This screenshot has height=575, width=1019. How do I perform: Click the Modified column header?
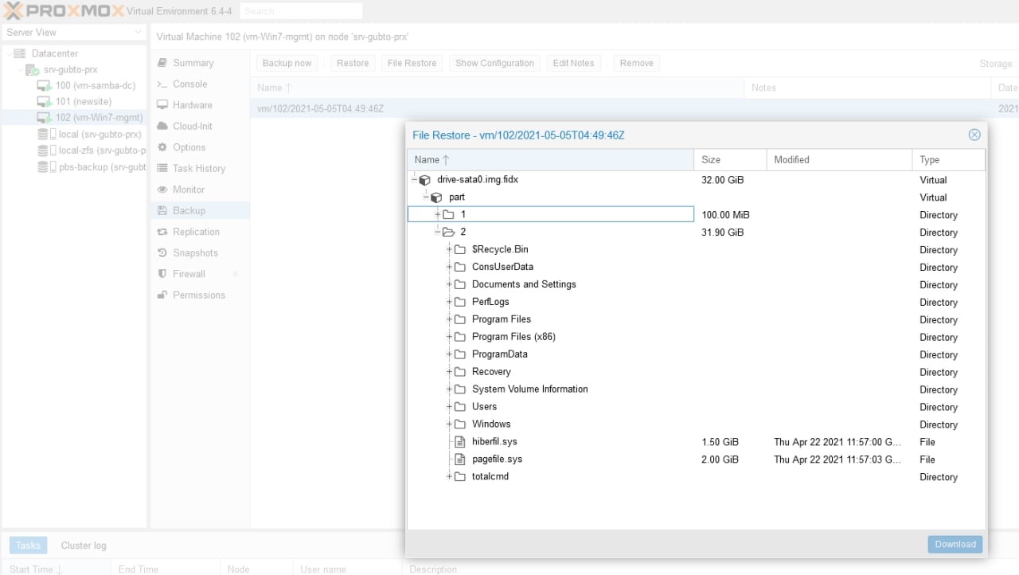(x=839, y=160)
